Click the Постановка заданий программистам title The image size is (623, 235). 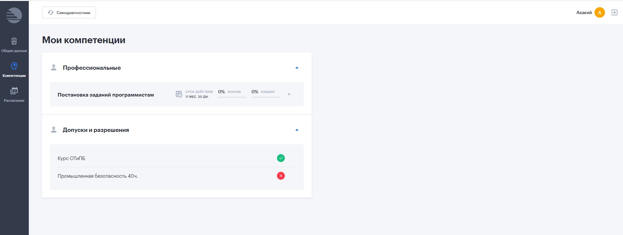[x=106, y=95]
